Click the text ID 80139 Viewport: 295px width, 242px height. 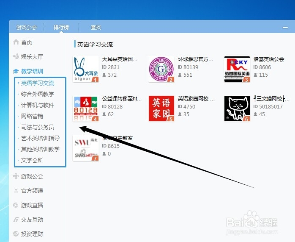point(188,67)
